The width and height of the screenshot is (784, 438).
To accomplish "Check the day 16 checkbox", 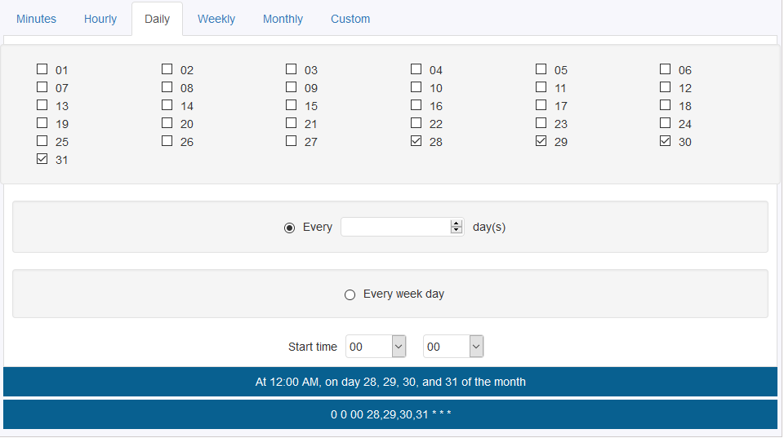I will pos(416,105).
